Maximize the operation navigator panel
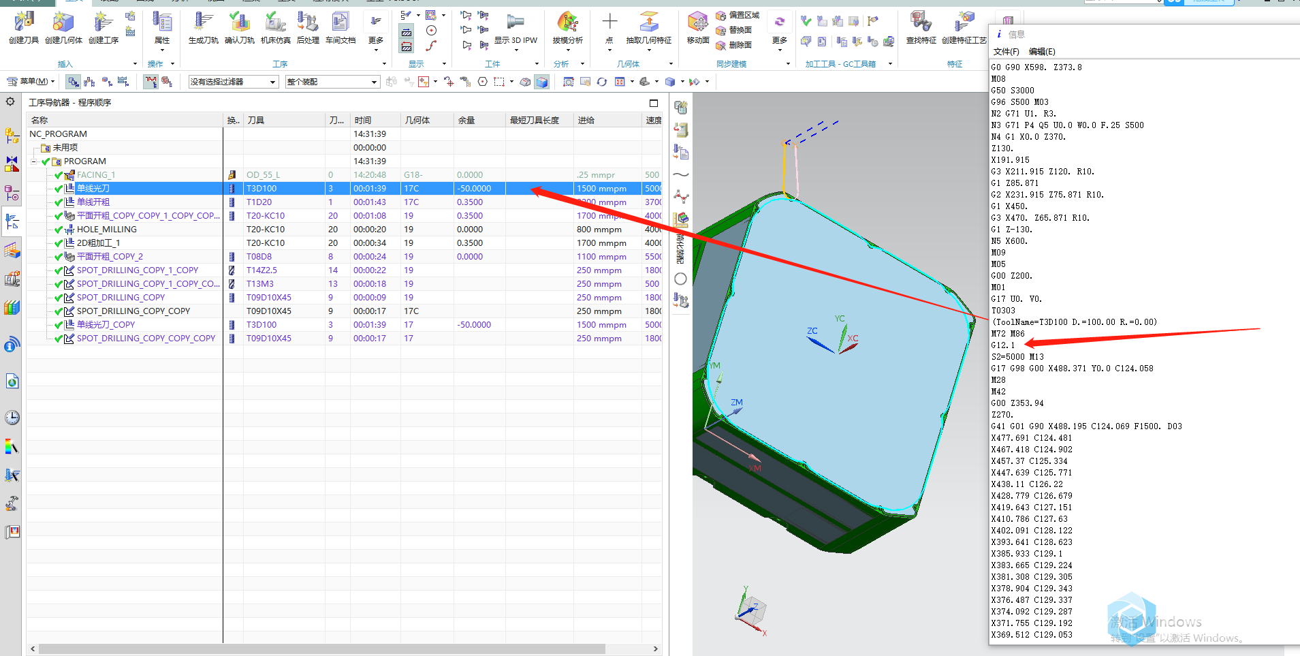The height and width of the screenshot is (656, 1300). (654, 103)
